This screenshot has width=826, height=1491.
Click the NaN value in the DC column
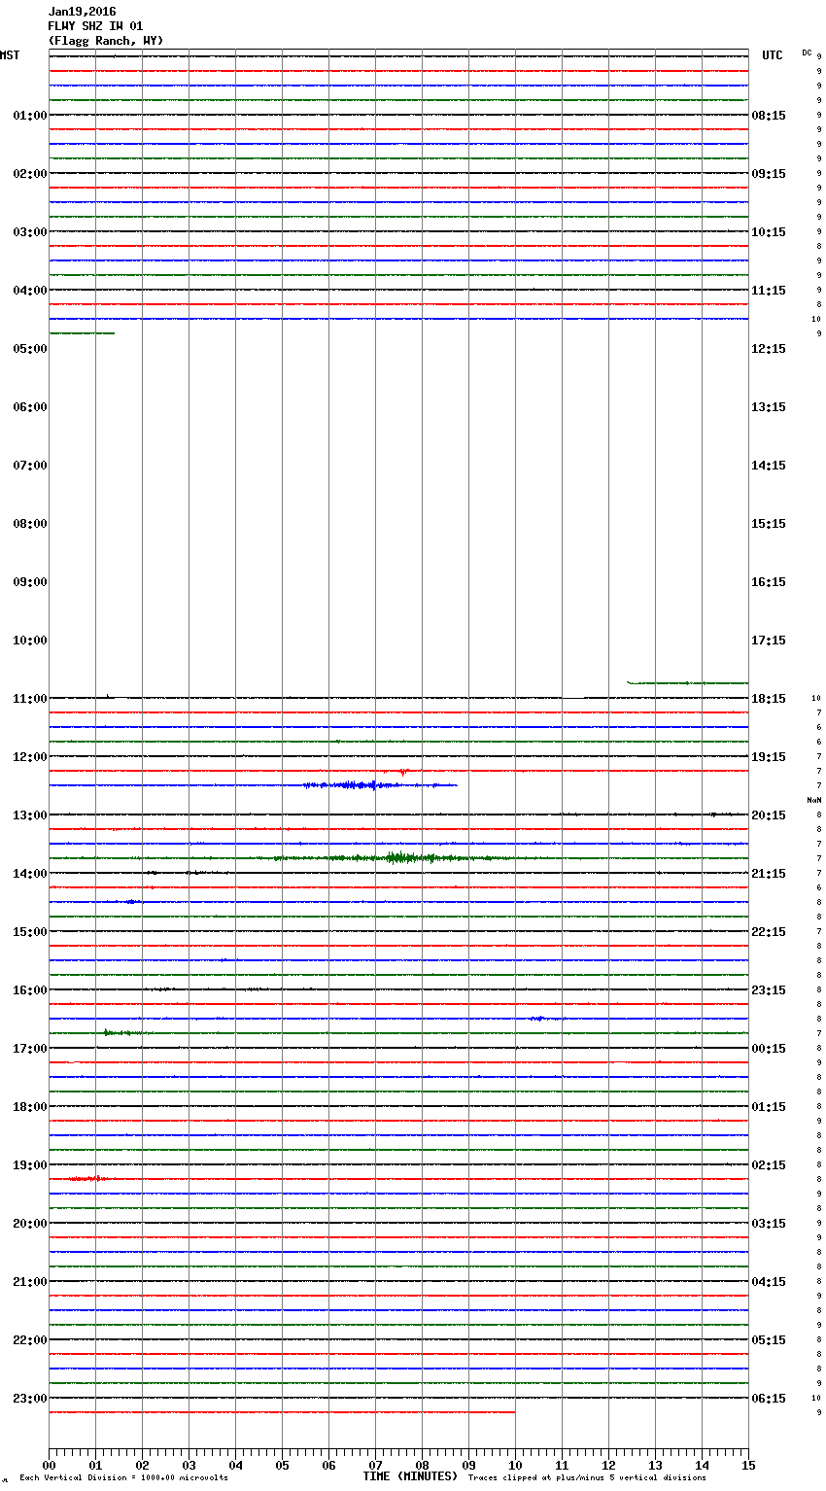(814, 800)
